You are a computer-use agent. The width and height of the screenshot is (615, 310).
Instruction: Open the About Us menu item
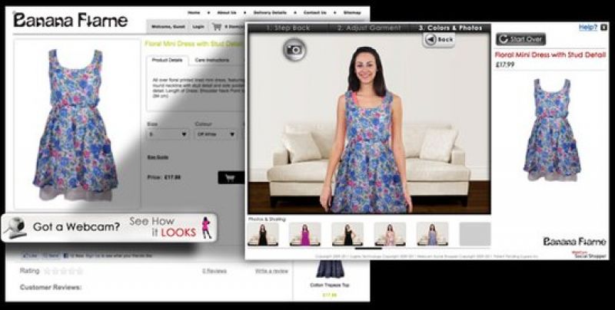(x=228, y=12)
